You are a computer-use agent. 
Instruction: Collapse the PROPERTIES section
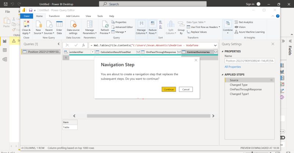(x=223, y=51)
